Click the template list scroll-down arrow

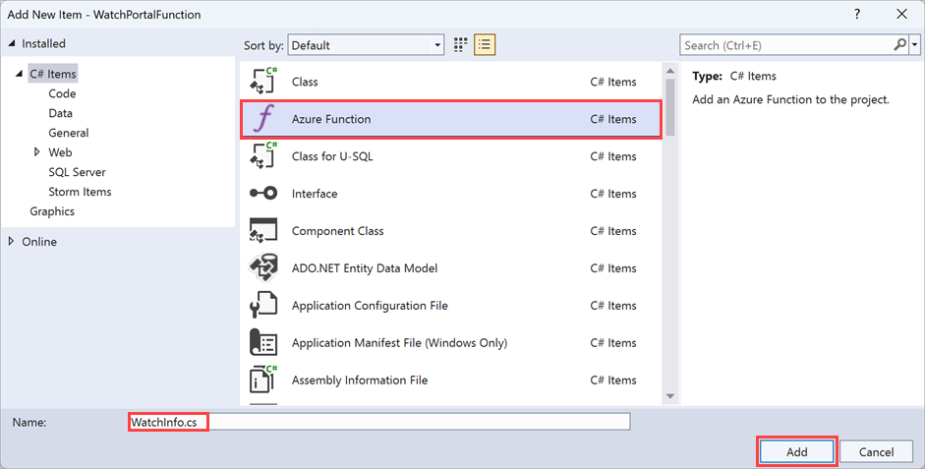[670, 396]
